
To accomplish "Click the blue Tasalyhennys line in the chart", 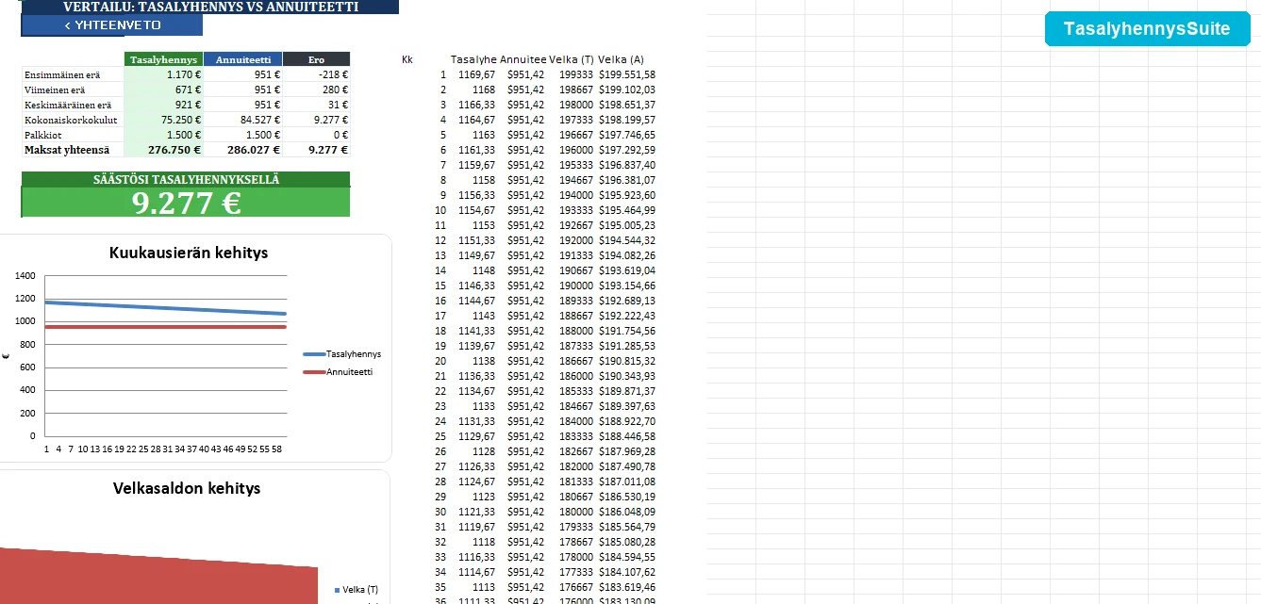I will point(165,308).
